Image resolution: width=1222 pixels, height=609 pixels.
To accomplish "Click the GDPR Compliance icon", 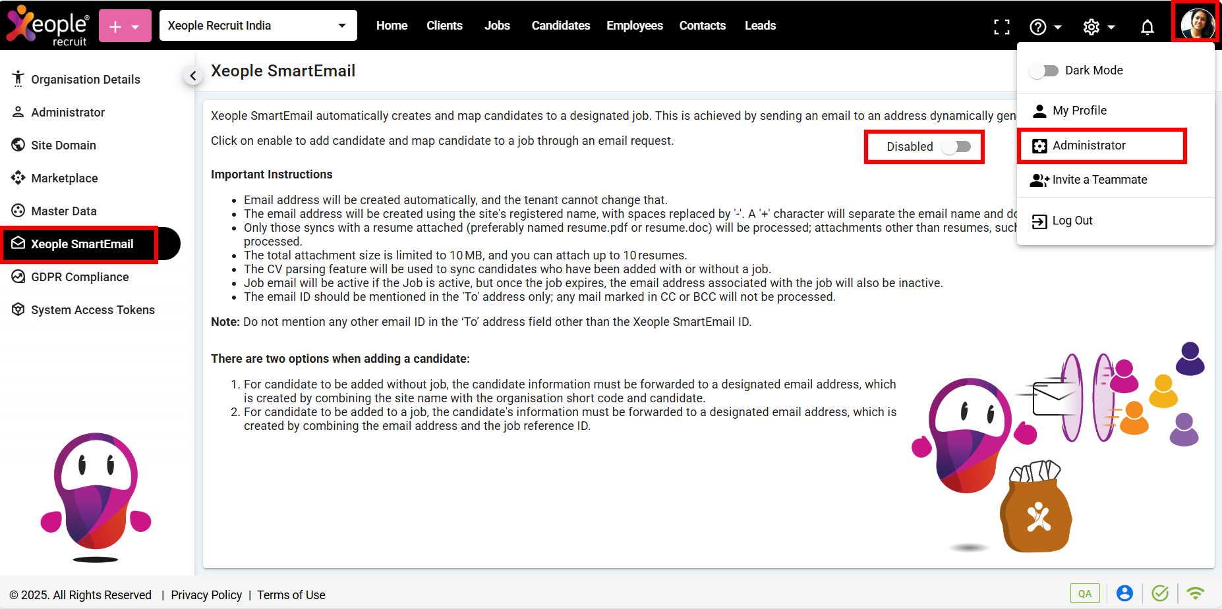I will click(x=18, y=277).
